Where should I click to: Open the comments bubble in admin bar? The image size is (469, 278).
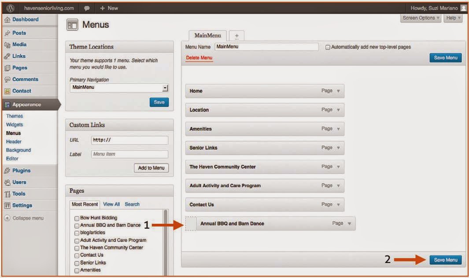click(87, 8)
